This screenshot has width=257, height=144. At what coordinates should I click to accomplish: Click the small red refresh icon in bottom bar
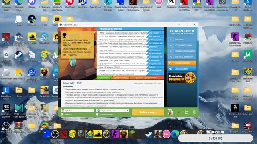(179, 112)
